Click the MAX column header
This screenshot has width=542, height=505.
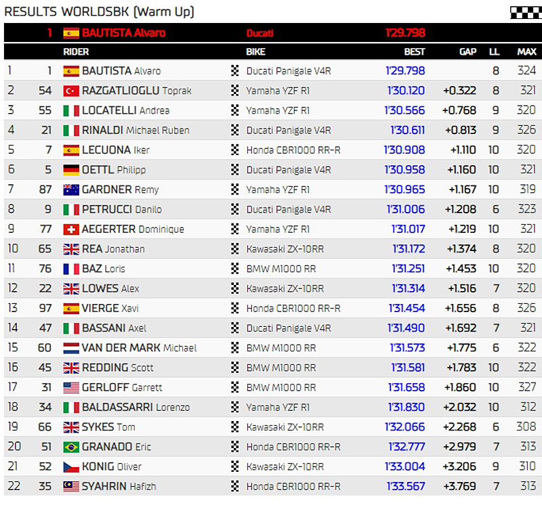pyautogui.click(x=526, y=51)
